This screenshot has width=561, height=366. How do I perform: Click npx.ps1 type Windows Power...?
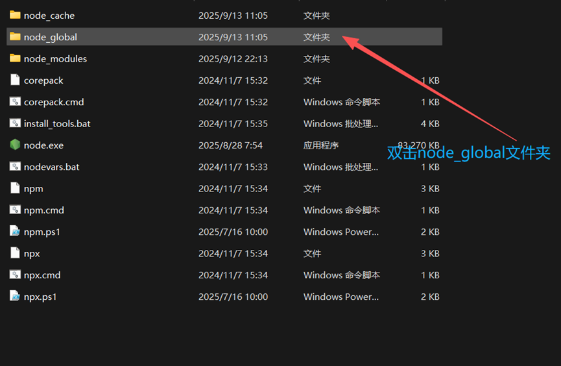[x=341, y=232]
